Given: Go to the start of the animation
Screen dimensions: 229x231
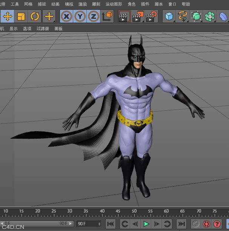Looking at the screenshot, I should coord(111,224).
